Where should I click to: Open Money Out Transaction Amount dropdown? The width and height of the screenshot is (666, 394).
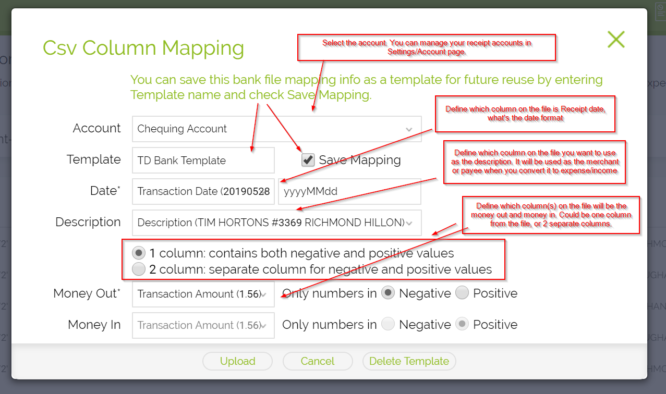[x=203, y=294]
